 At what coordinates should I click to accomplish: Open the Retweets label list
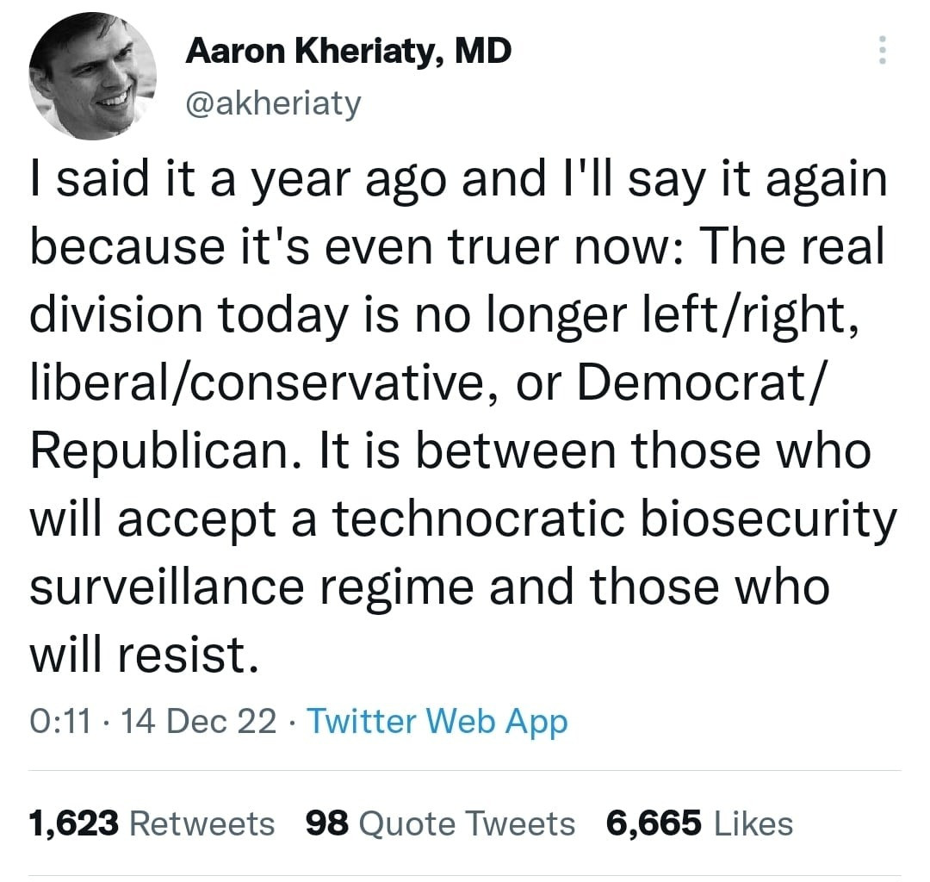coord(201,823)
